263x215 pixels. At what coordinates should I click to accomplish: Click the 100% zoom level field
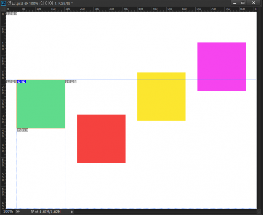[8, 212]
